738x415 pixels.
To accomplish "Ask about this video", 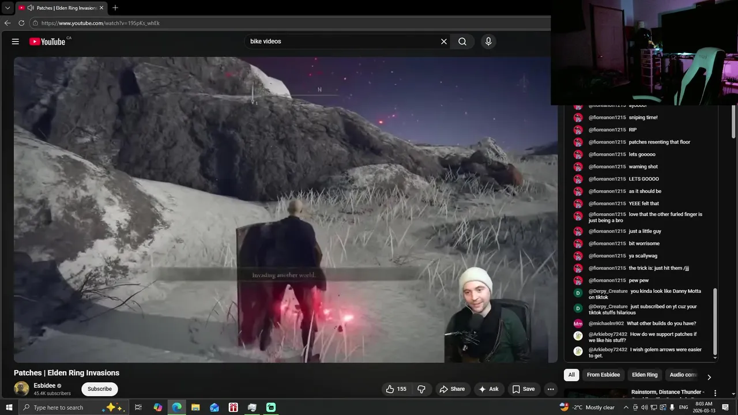I will pos(488,389).
